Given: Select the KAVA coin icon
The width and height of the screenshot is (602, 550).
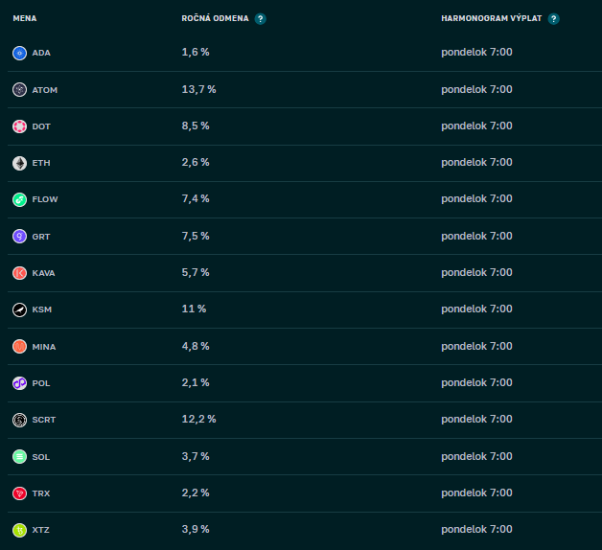Looking at the screenshot, I should point(19,273).
